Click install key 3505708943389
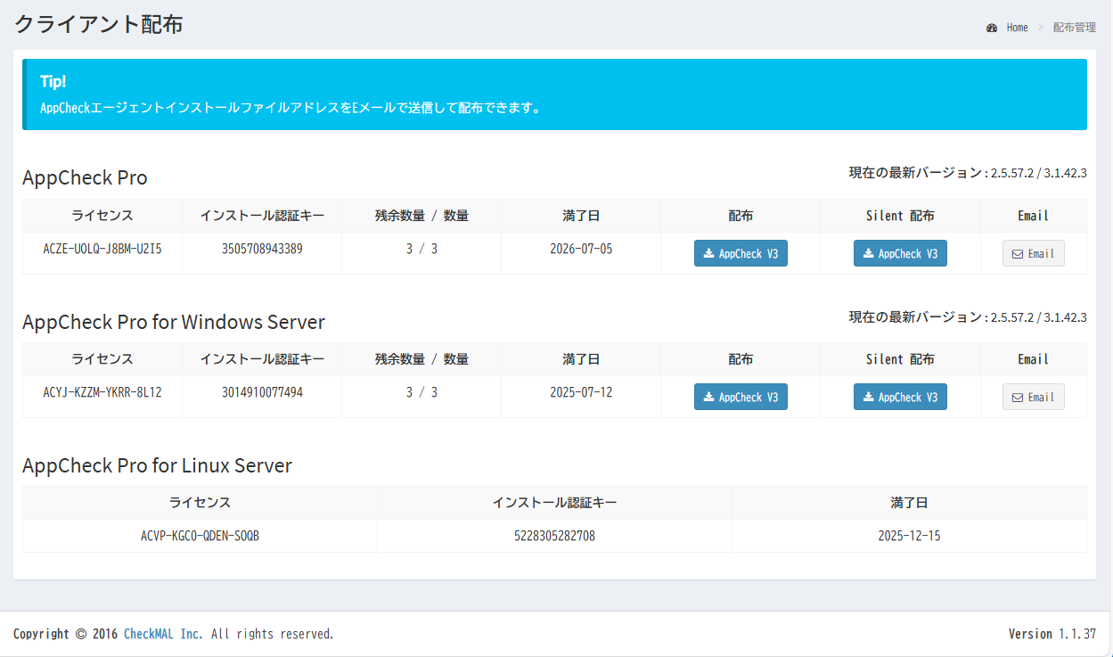This screenshot has height=657, width=1113. [x=262, y=249]
